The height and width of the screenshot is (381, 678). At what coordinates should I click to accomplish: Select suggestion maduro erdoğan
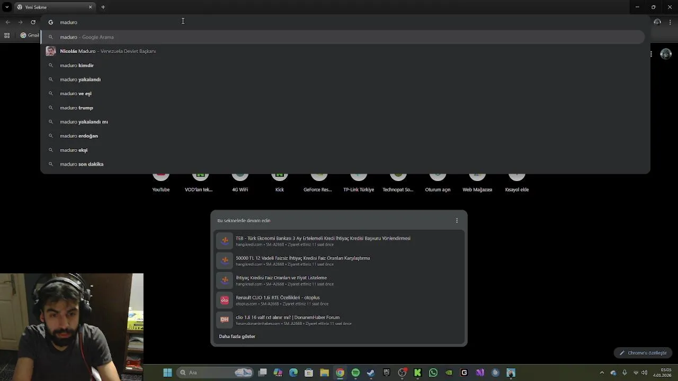tap(343, 136)
